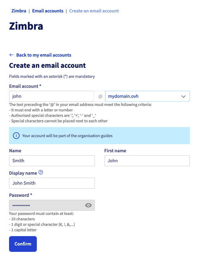Click the back arrow icon above the form
Screen dimensions: 220x257
coord(11,55)
